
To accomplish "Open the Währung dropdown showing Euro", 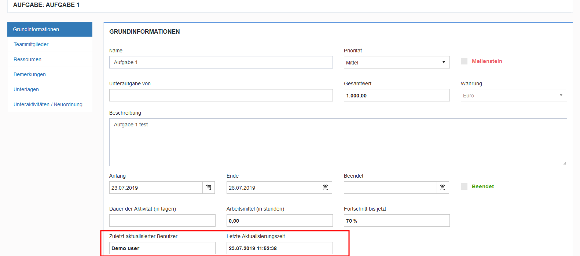I will (514, 95).
